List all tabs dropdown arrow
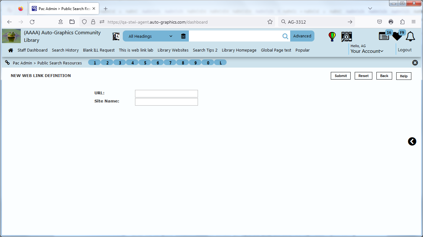The width and height of the screenshot is (423, 237). click(x=370, y=8)
